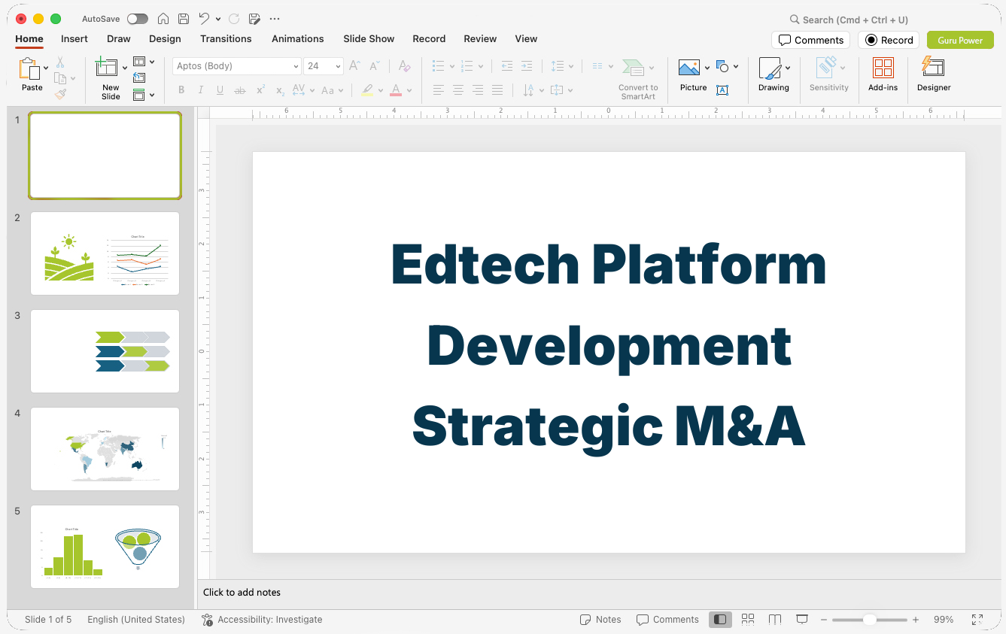Image resolution: width=1006 pixels, height=634 pixels.
Task: Start the Slide Show from status bar
Action: 802,619
